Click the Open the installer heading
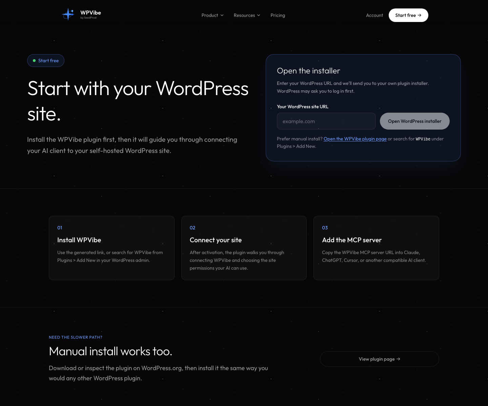Viewport: 488px width, 406px height. point(308,71)
